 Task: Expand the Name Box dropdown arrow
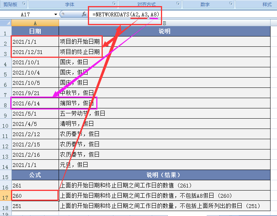point(56,14)
